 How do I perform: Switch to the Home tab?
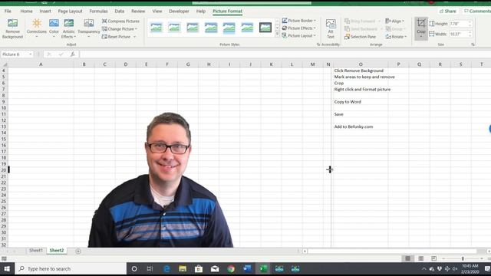click(26, 11)
